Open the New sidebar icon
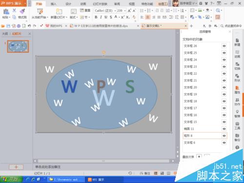The image size is (244, 183). tap(237, 42)
